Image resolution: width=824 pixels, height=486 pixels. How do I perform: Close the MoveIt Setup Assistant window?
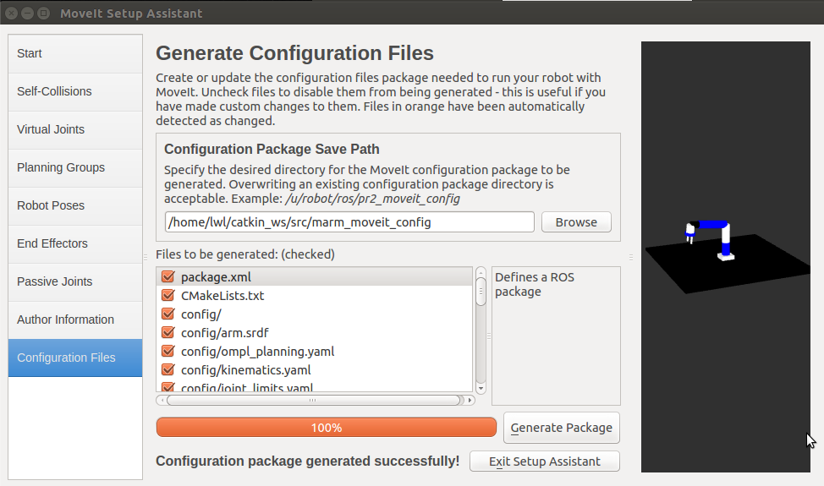[12, 14]
